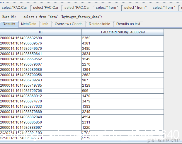Click yield value 3249

pyautogui.click(x=123, y=112)
